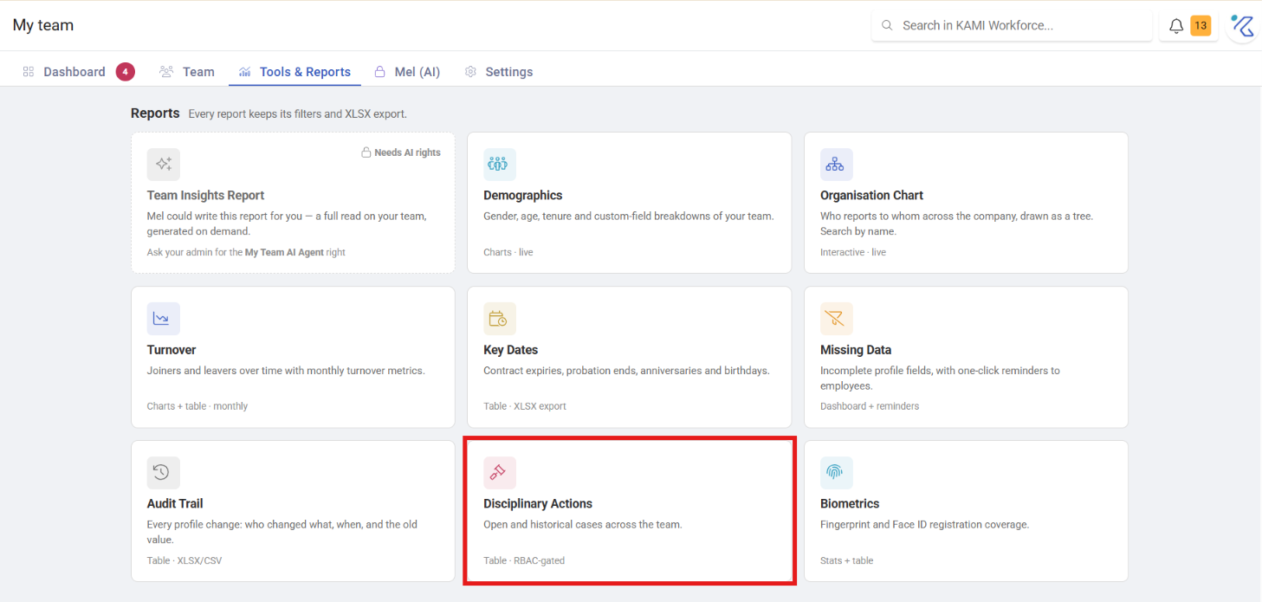
Task: Click the Dashboard badge showing 4
Action: coord(126,72)
